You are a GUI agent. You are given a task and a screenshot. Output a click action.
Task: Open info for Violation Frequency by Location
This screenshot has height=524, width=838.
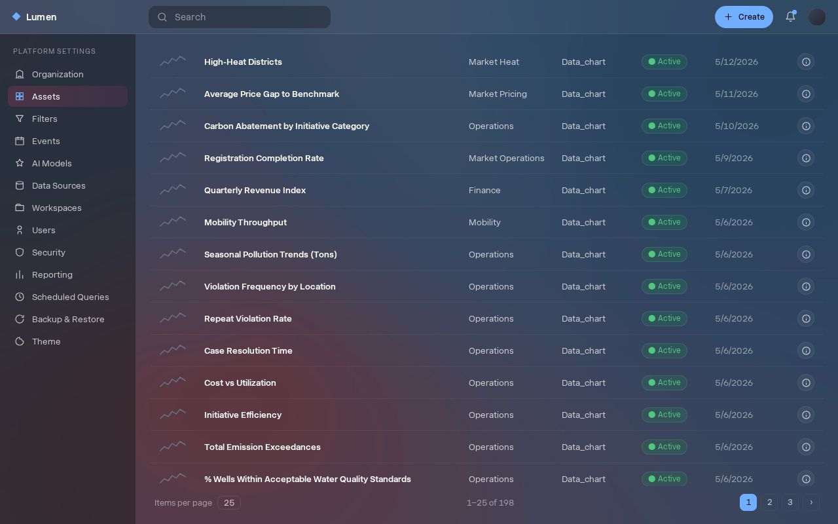(806, 286)
